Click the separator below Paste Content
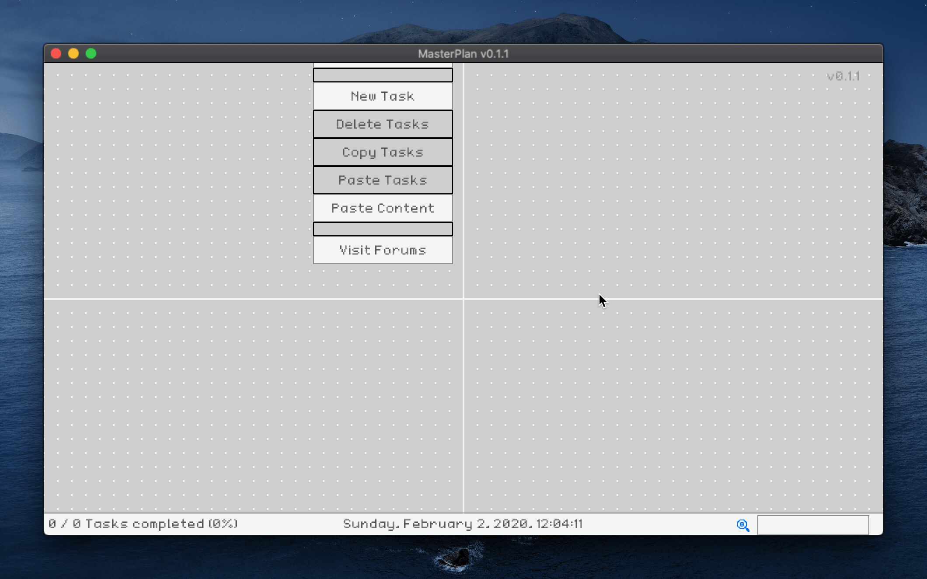Screen dimensions: 927x579 [x=383, y=229]
